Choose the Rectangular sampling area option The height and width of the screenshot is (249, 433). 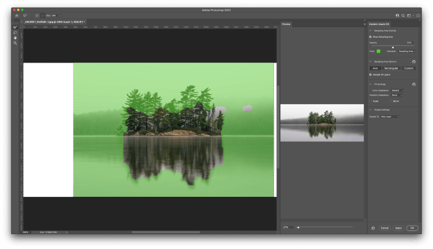392,68
